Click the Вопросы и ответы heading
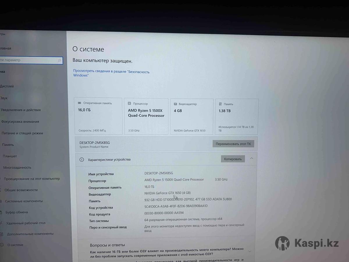The width and height of the screenshot is (349, 262). (x=107, y=245)
